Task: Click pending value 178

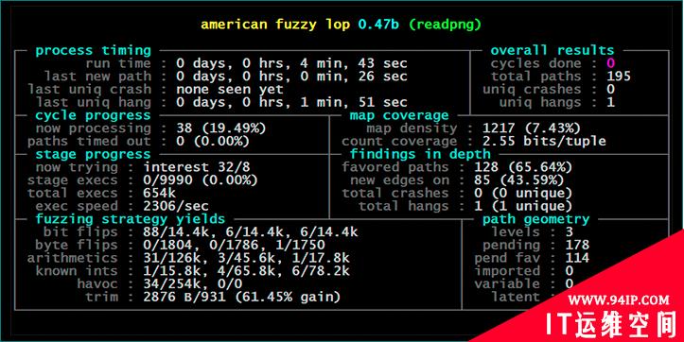Action: [x=577, y=246]
